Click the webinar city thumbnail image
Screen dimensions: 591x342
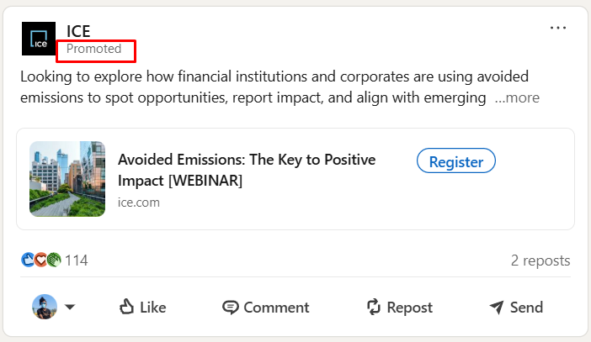coord(67,179)
